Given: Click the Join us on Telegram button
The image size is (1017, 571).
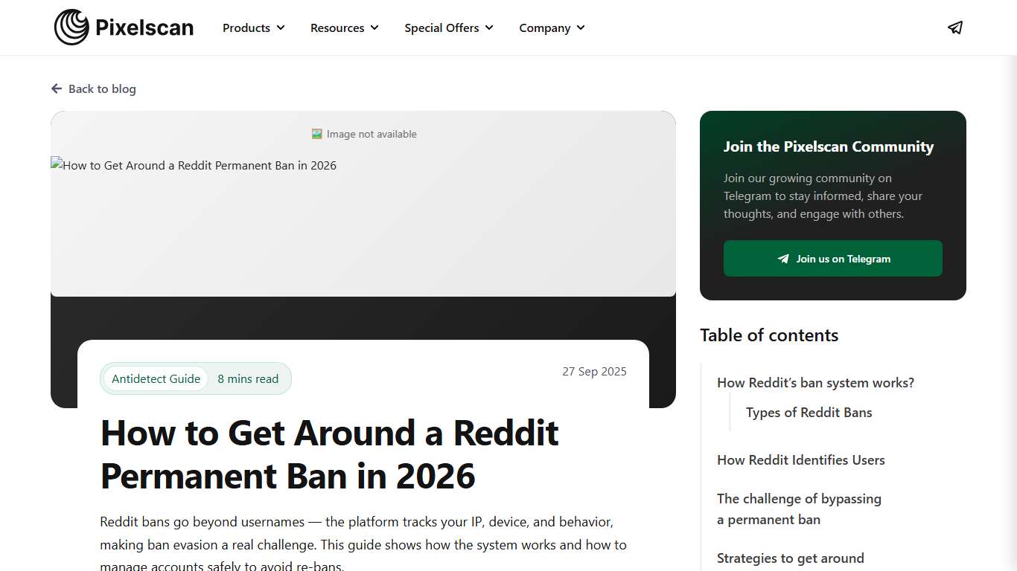Looking at the screenshot, I should [832, 258].
